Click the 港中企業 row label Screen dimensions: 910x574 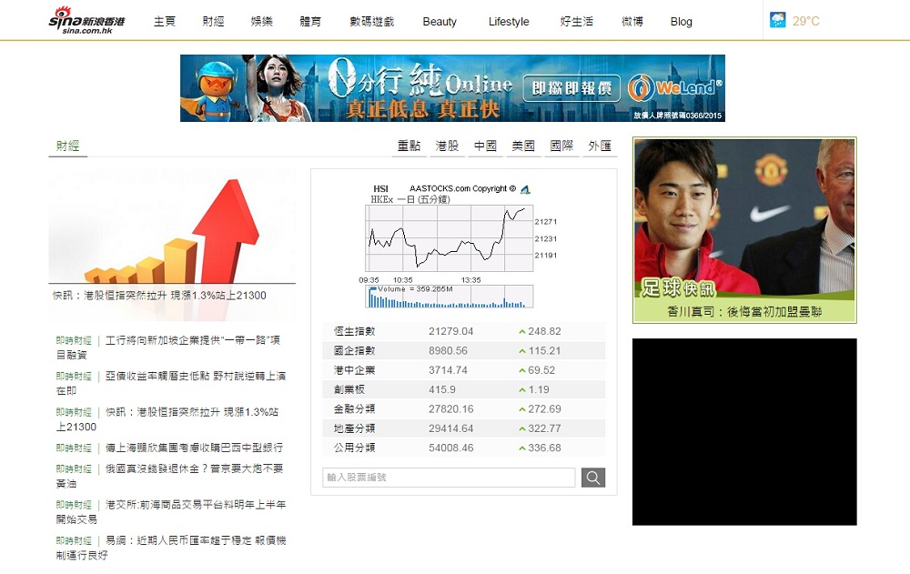(x=355, y=370)
